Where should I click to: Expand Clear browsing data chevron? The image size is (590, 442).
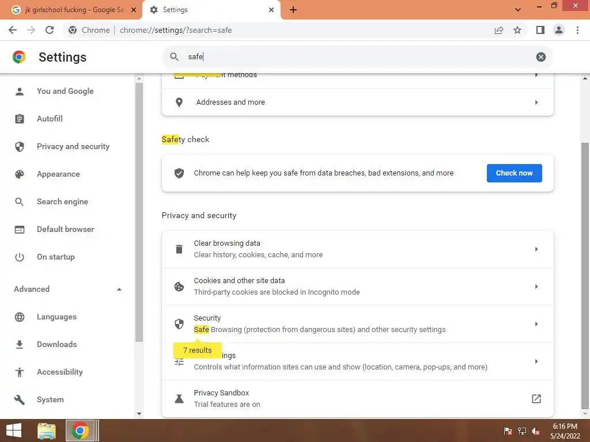click(x=536, y=249)
